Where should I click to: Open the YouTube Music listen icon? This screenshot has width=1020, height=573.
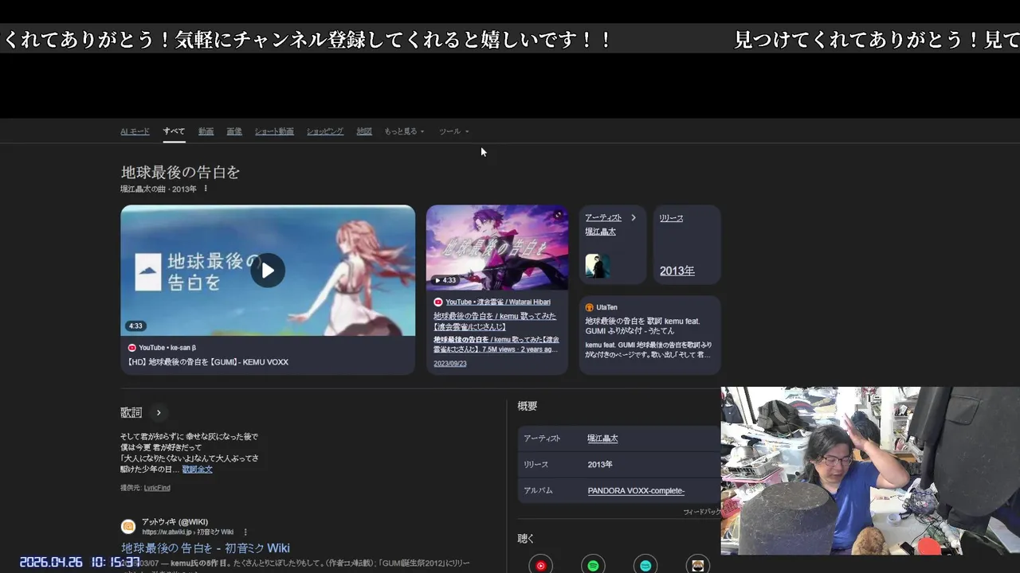pos(540,565)
